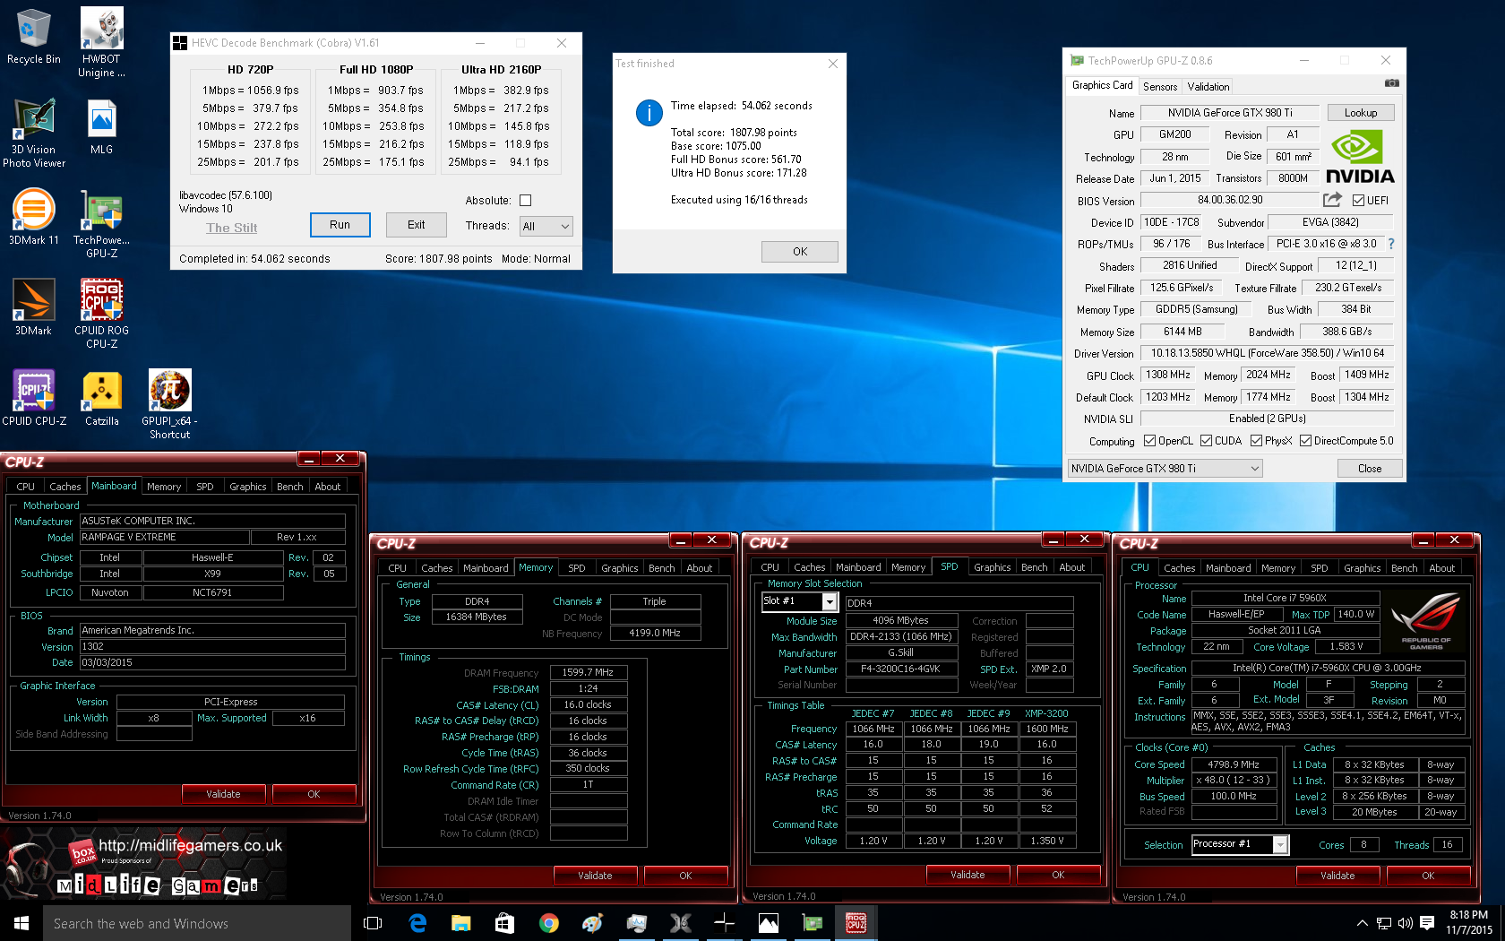Open the Windows Start menu

21,923
